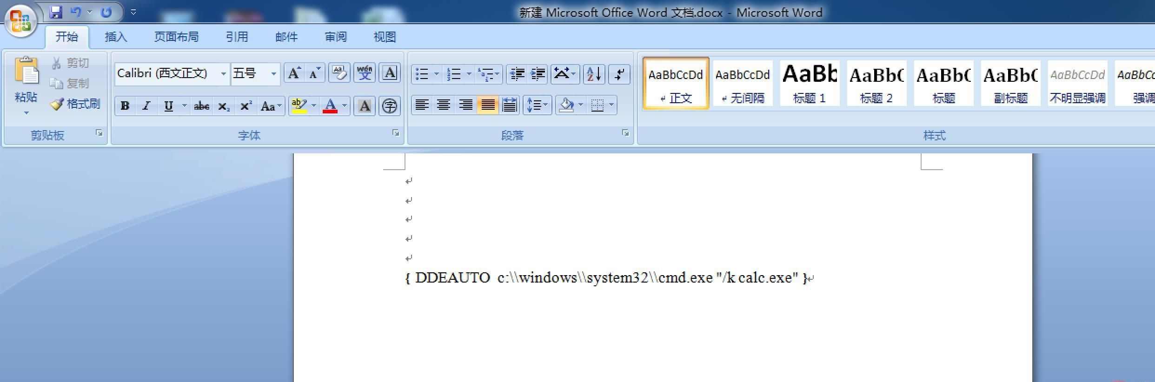1155x382 pixels.
Task: Open Customize Quick Access Toolbar arrow
Action: 133,13
